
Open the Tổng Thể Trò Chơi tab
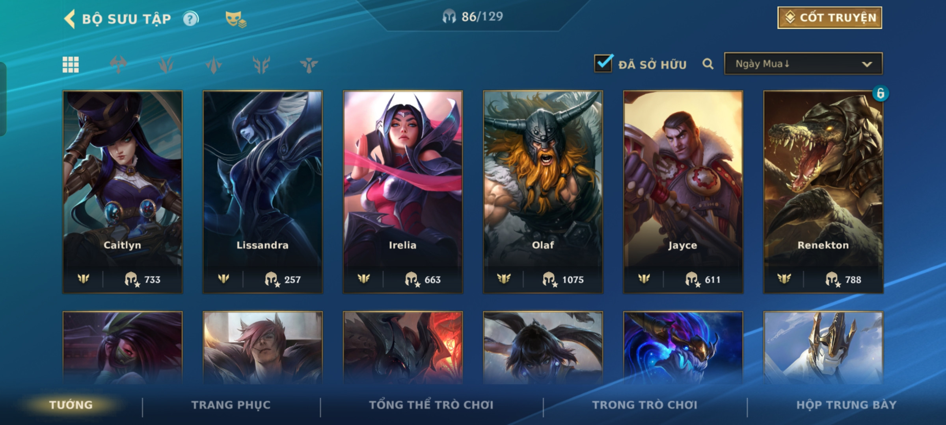click(x=431, y=405)
